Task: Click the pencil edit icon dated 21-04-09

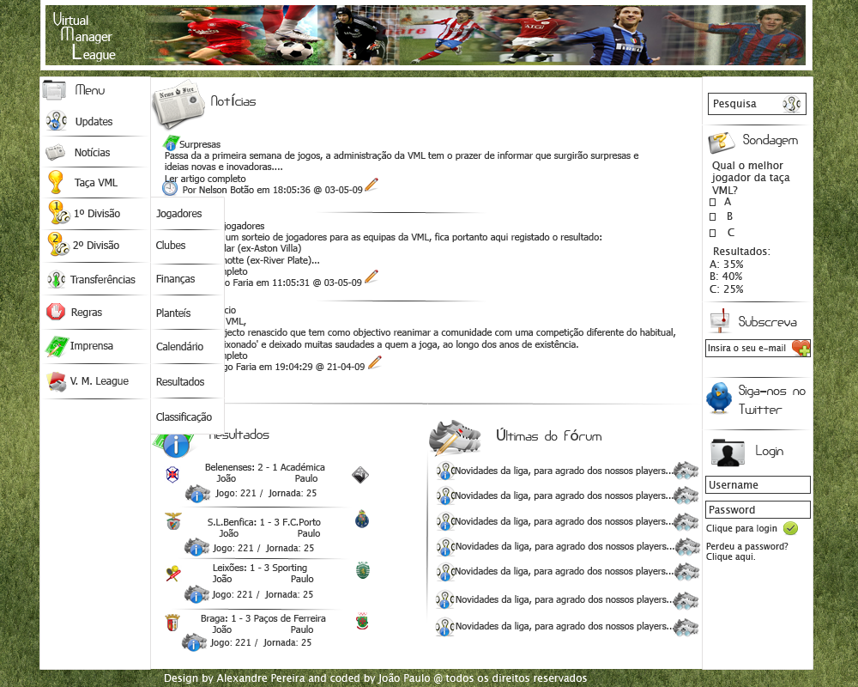Action: pyautogui.click(x=375, y=362)
